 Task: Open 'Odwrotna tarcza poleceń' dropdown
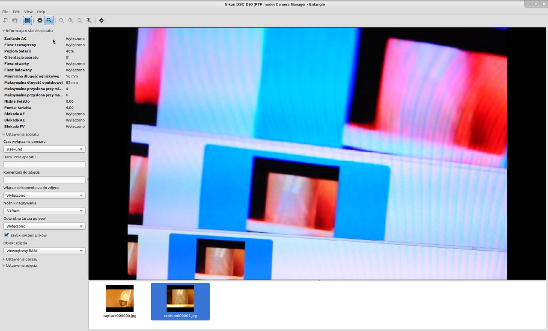44,226
